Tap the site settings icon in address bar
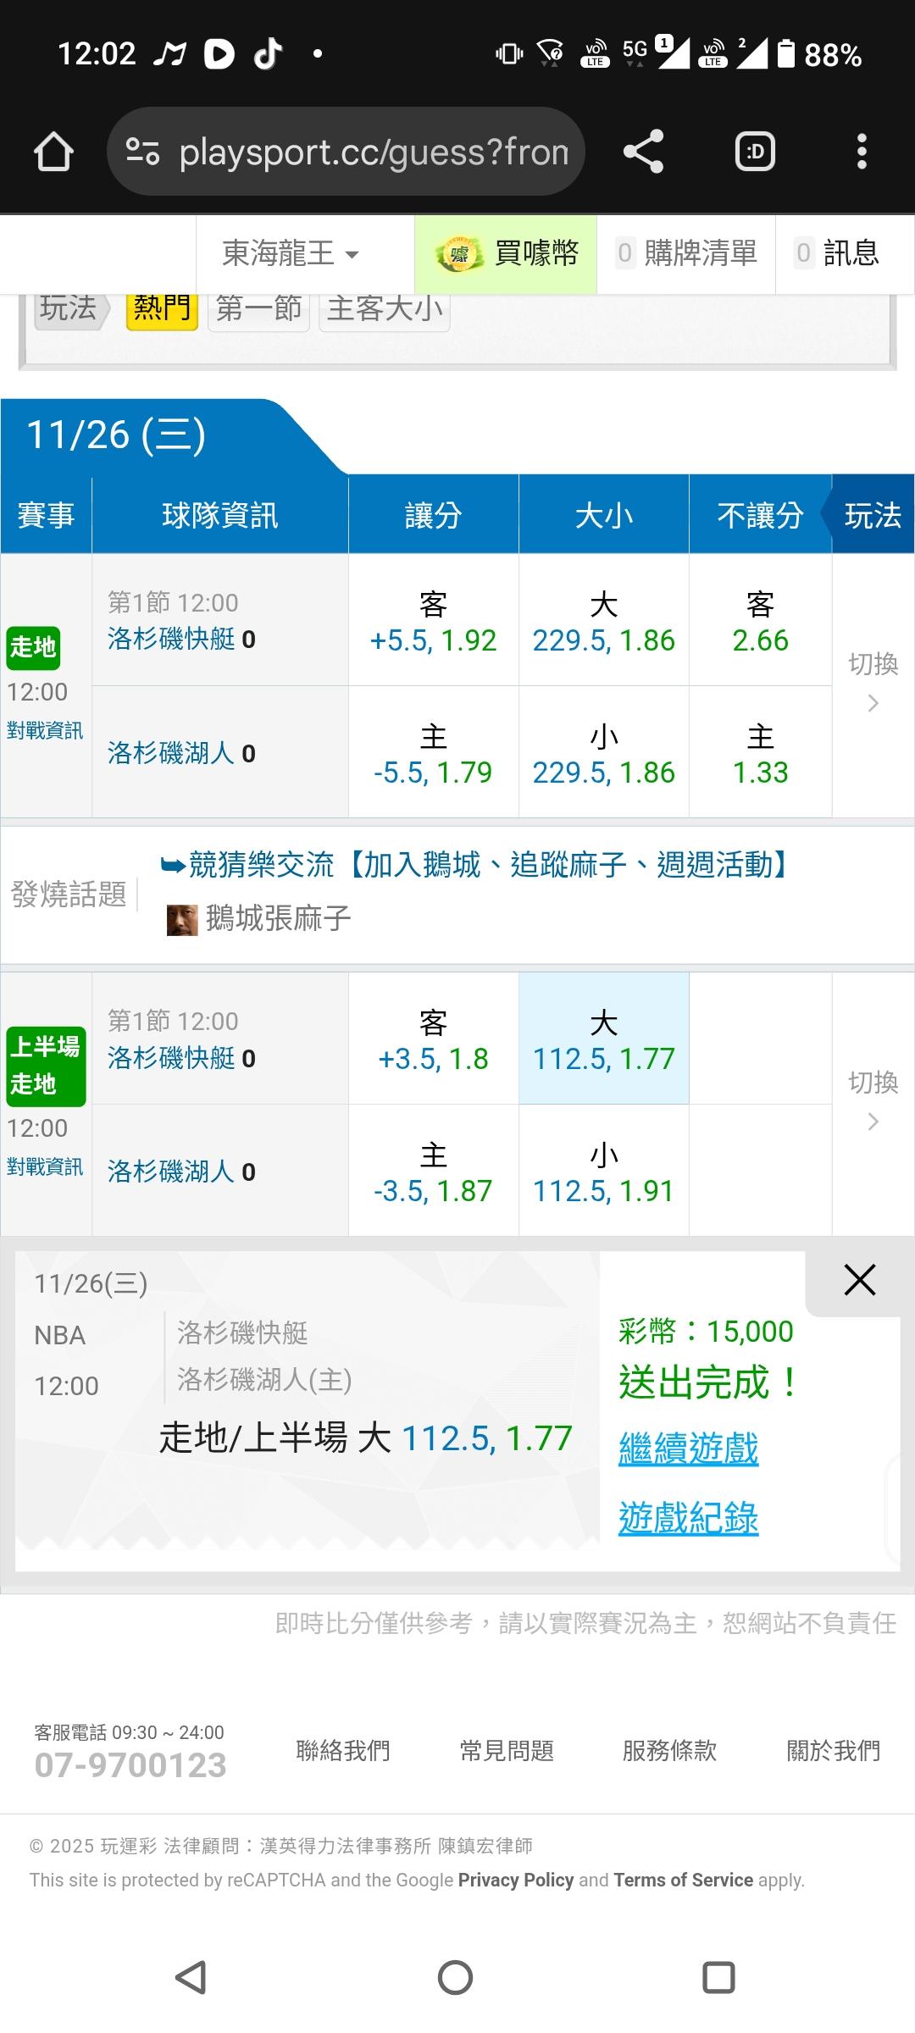This screenshot has width=915, height=2033. coord(142,152)
